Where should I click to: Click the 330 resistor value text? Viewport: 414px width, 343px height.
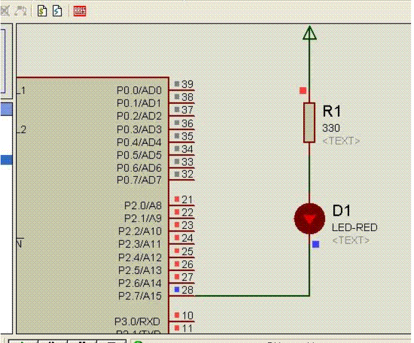pyautogui.click(x=331, y=128)
